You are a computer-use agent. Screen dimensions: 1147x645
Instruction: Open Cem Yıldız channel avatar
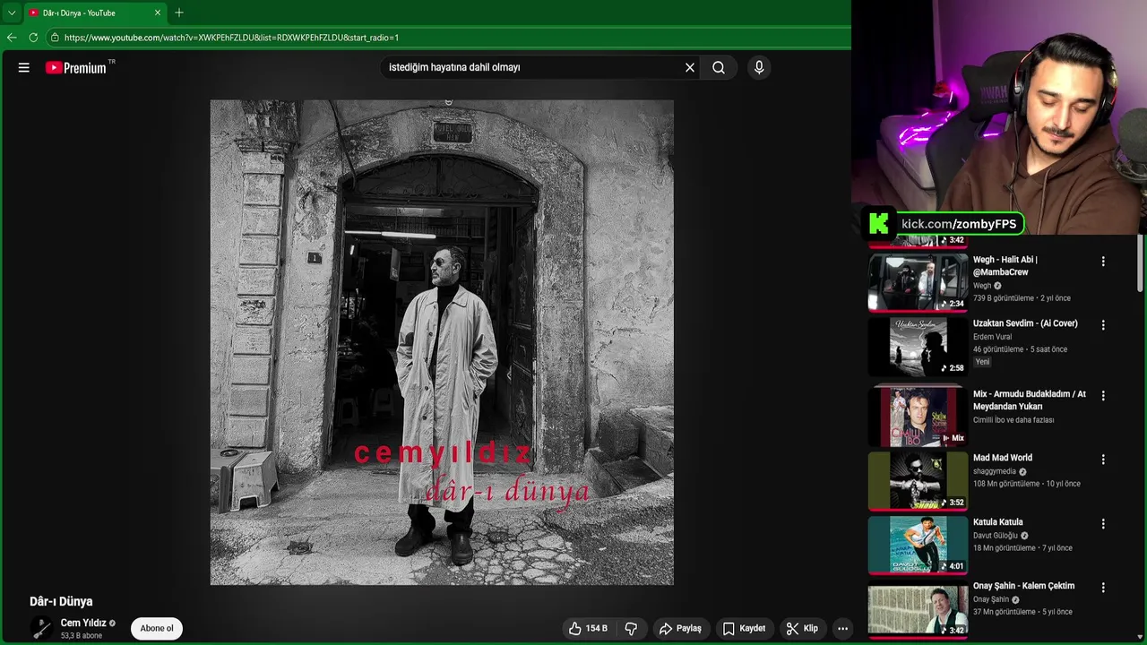pos(42,629)
